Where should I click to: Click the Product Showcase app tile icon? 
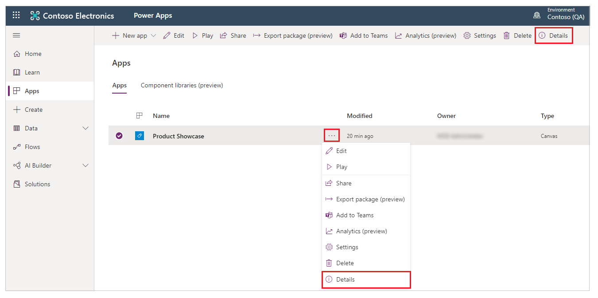pos(140,136)
